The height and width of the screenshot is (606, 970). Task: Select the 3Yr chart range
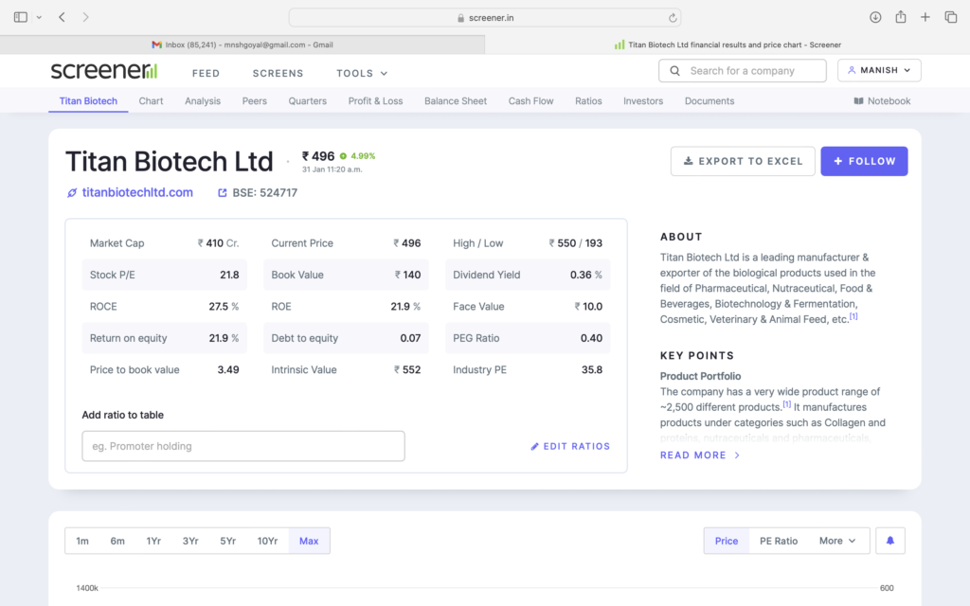[x=190, y=541]
